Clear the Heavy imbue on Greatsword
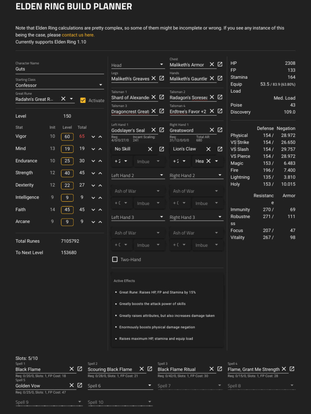 tap(209, 161)
